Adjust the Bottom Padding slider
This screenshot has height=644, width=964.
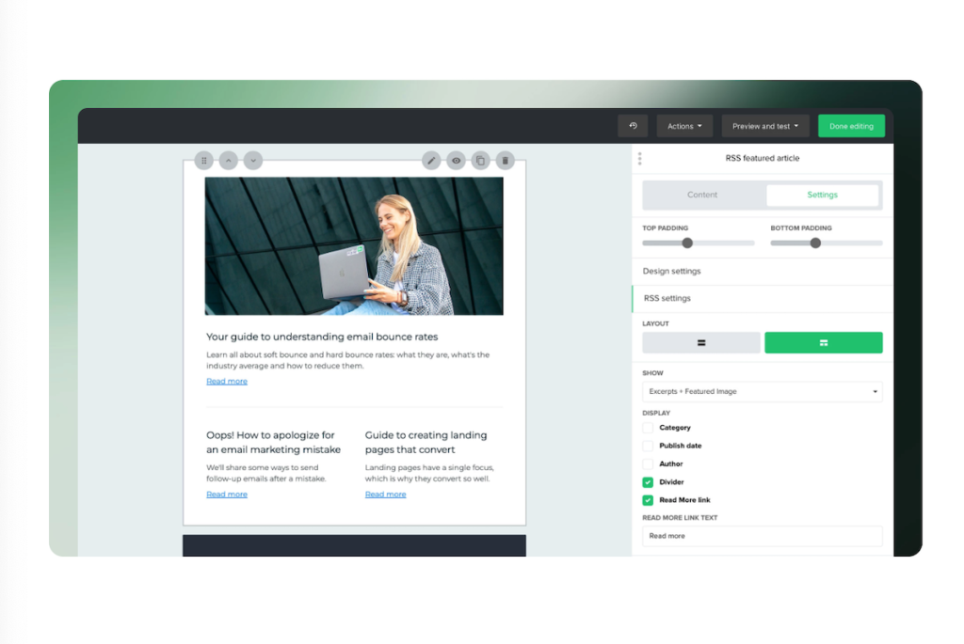(x=815, y=243)
